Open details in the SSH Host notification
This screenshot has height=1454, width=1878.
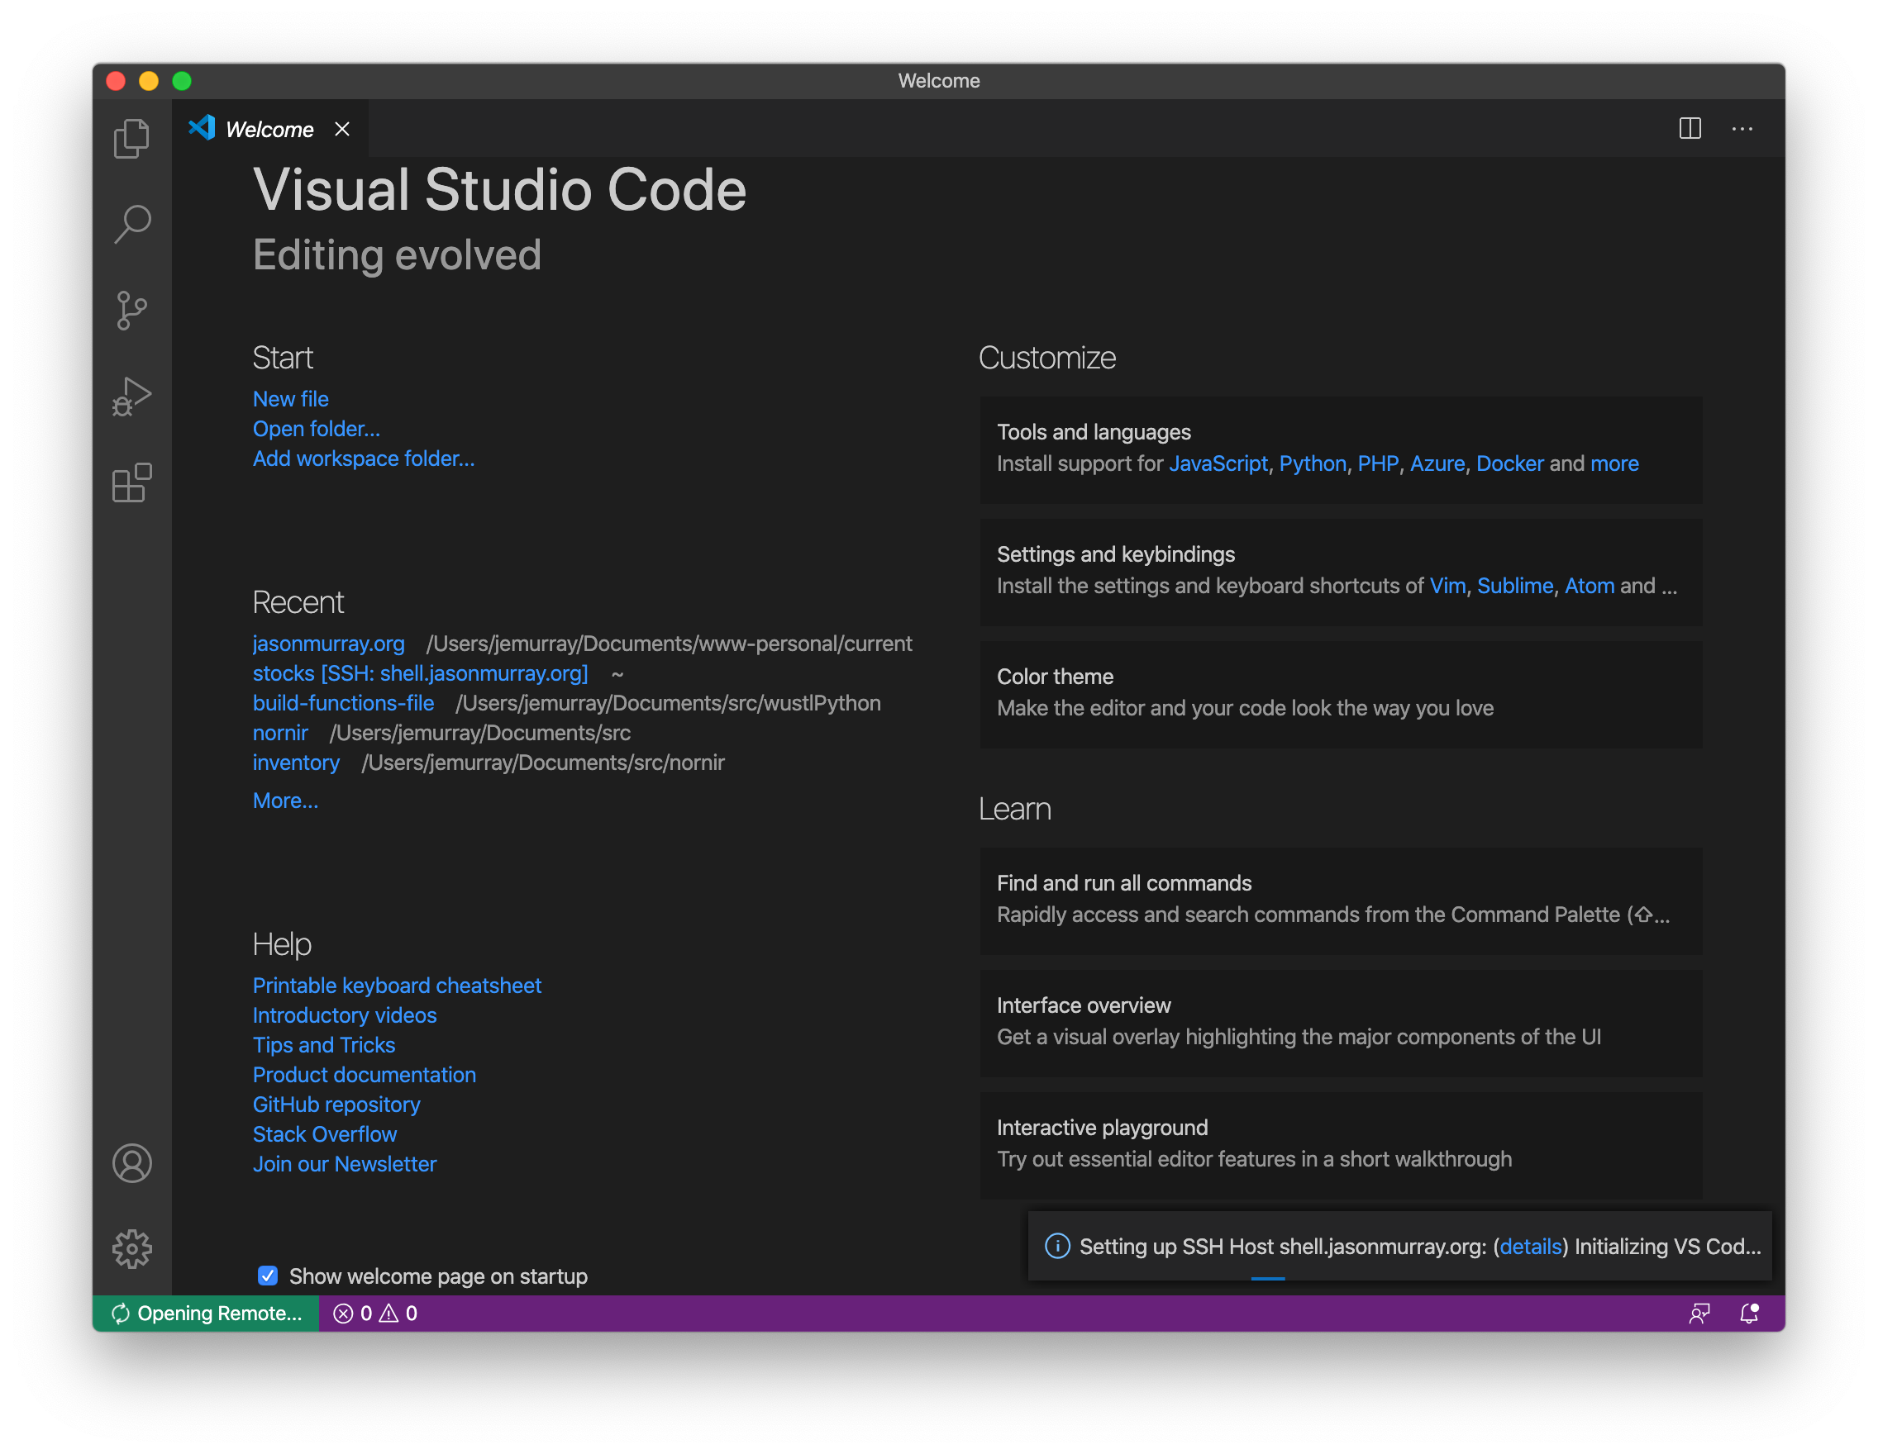coord(1530,1246)
